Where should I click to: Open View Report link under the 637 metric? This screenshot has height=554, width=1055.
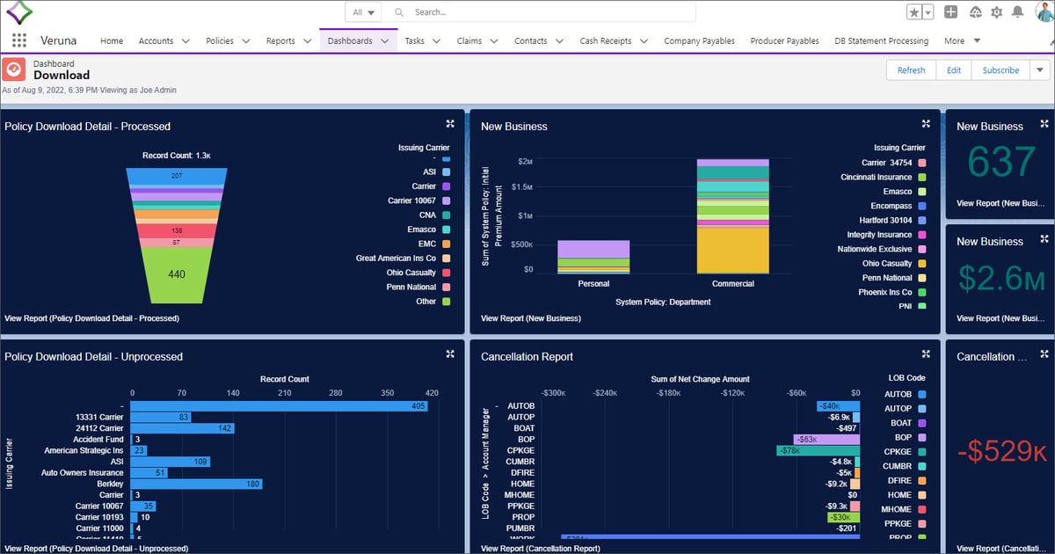pyautogui.click(x=1000, y=203)
